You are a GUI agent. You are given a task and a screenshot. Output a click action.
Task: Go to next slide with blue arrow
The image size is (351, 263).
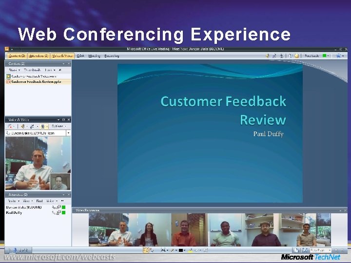click(15, 250)
